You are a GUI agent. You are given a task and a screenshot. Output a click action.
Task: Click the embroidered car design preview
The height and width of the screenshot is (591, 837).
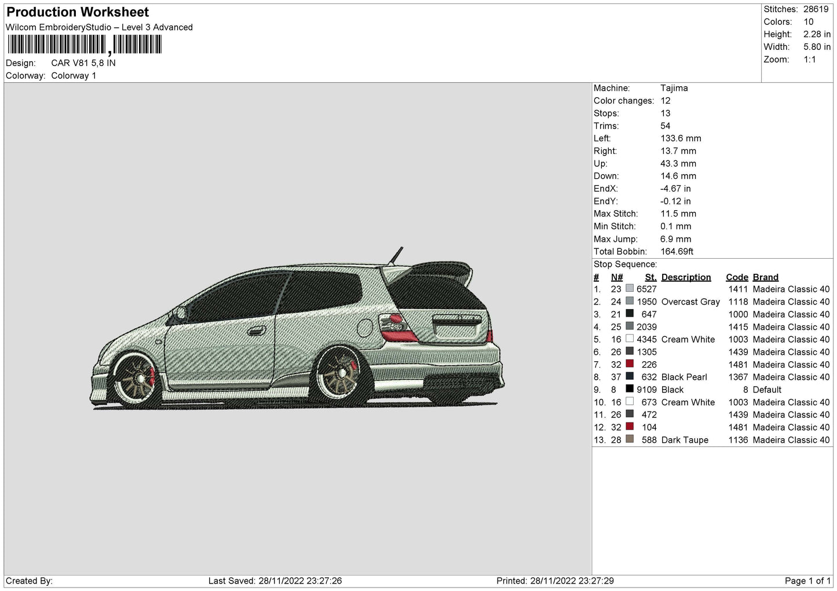tap(297, 329)
